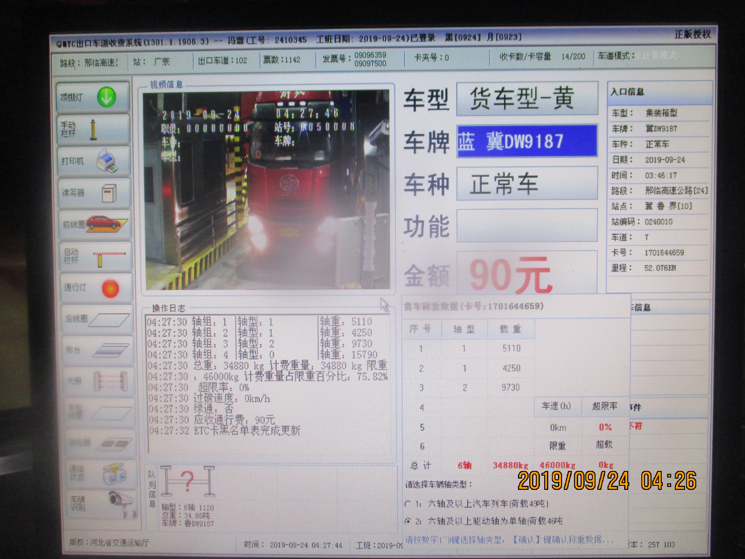Click the red 6轴 total axle count
This screenshot has width=745, height=559.
point(465,465)
